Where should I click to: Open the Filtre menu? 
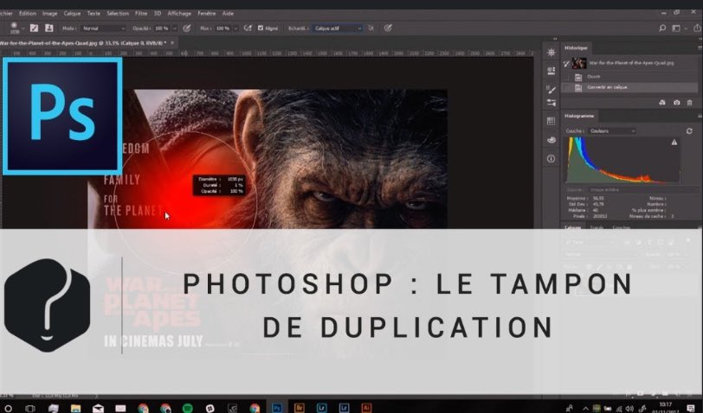pos(141,14)
